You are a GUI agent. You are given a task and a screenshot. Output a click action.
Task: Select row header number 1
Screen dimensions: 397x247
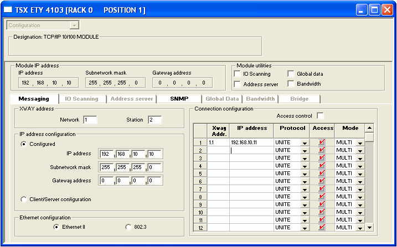pos(200,143)
